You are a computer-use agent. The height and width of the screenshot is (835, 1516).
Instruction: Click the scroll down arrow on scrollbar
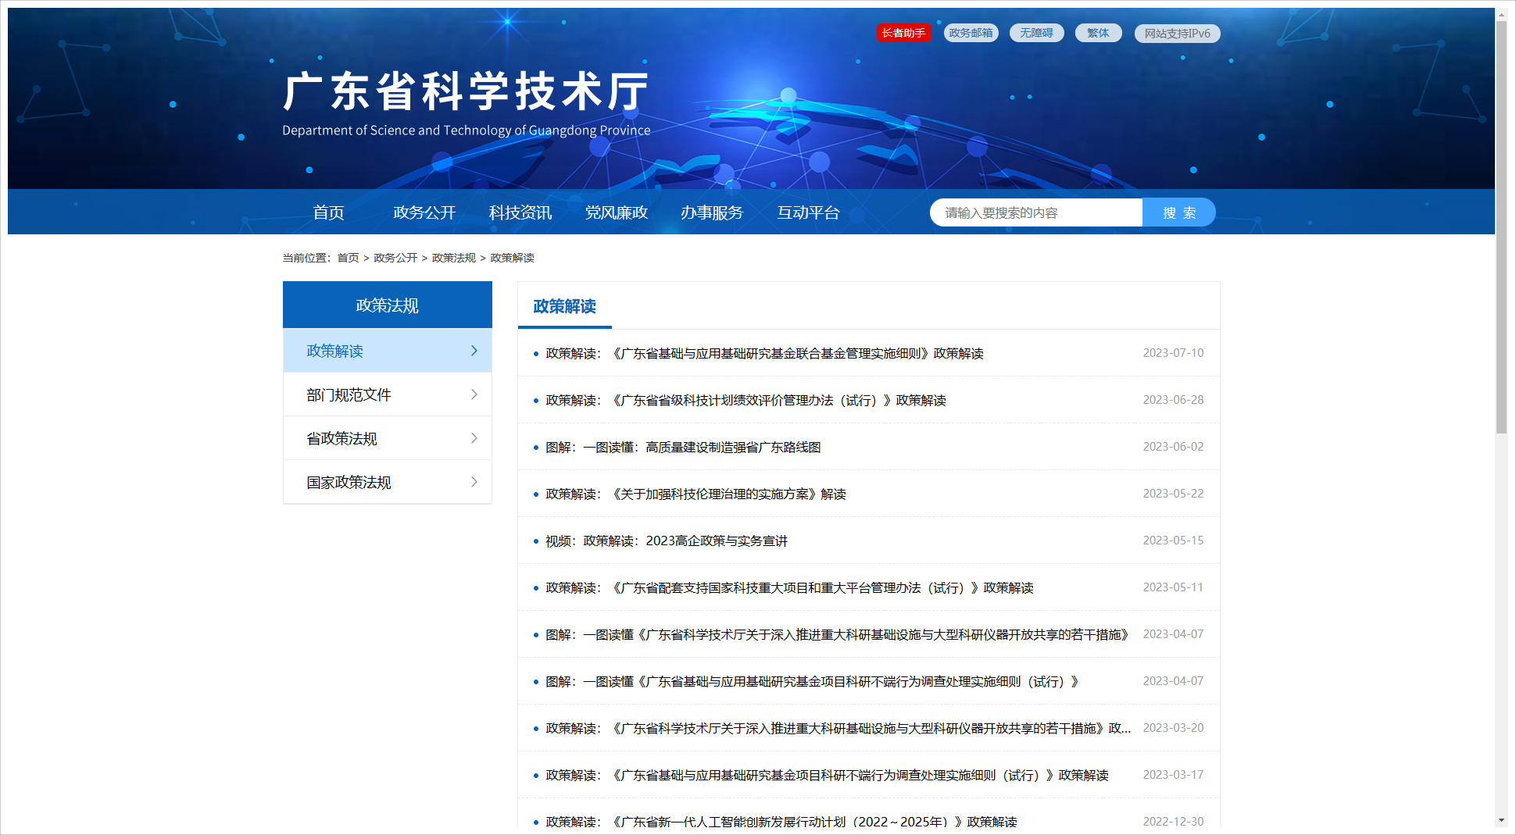click(x=1501, y=820)
